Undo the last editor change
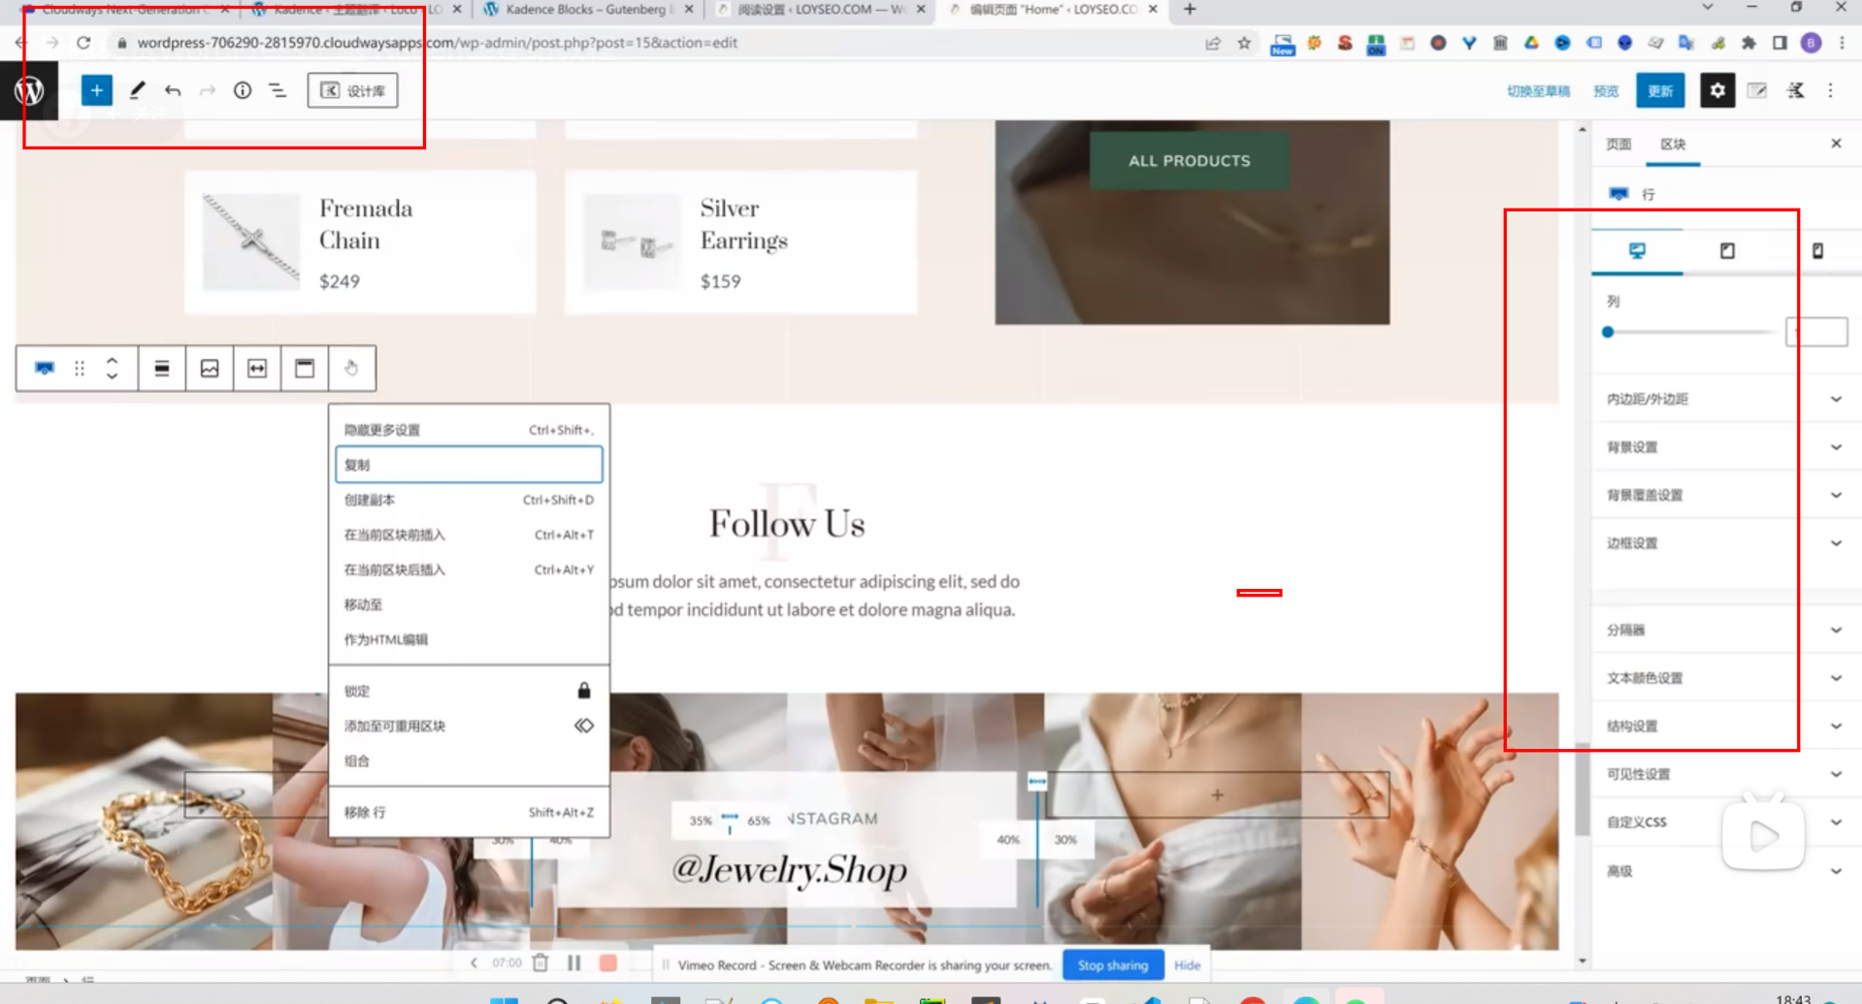The height and width of the screenshot is (1004, 1862). point(173,90)
